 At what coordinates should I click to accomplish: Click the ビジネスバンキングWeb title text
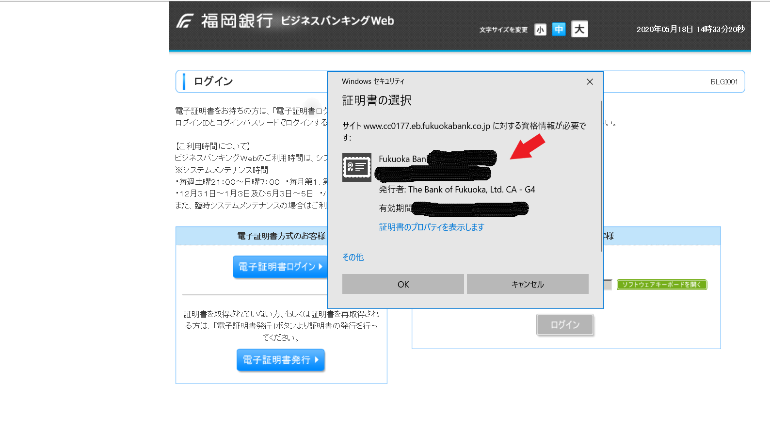[x=337, y=21]
